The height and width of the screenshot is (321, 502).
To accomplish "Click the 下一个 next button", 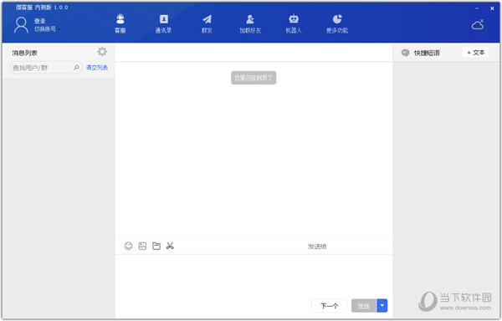I will pyautogui.click(x=330, y=306).
